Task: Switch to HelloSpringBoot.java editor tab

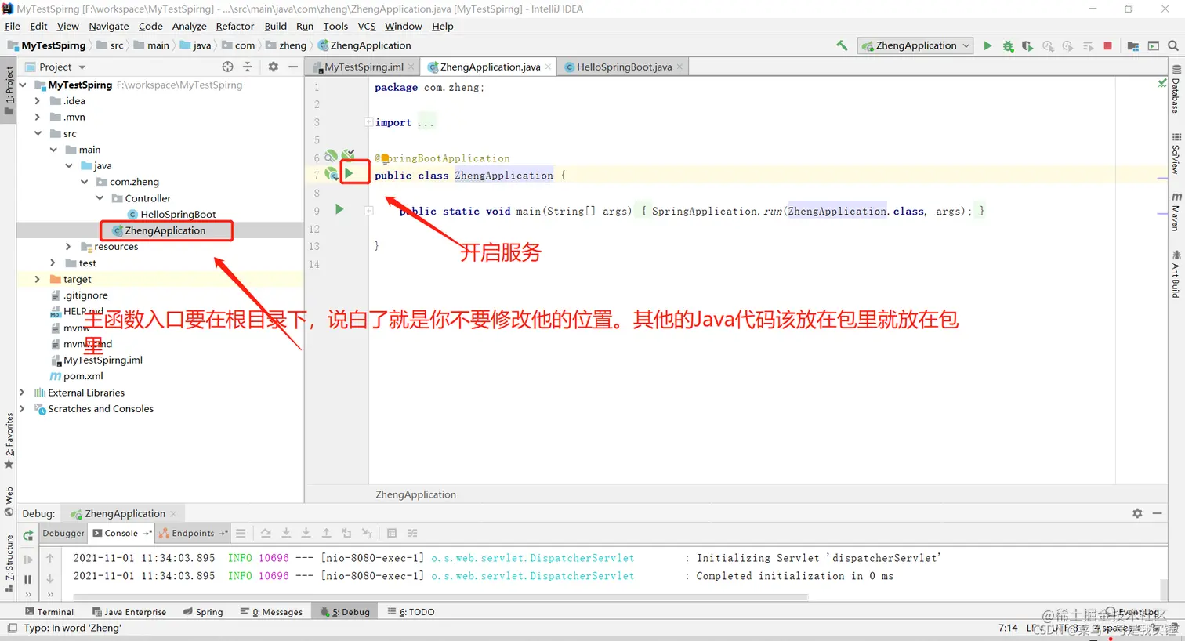Action: click(x=624, y=67)
